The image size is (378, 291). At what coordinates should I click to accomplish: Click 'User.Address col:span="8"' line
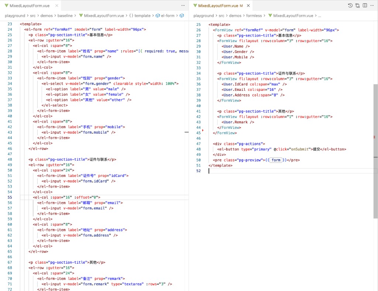tap(253, 95)
